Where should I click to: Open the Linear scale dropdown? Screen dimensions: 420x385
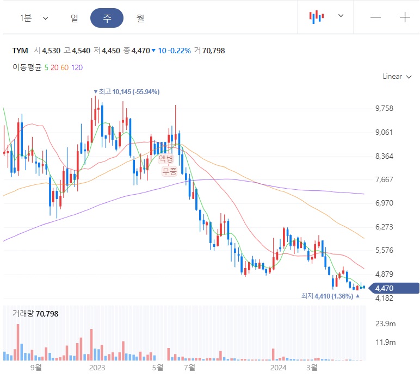397,77
